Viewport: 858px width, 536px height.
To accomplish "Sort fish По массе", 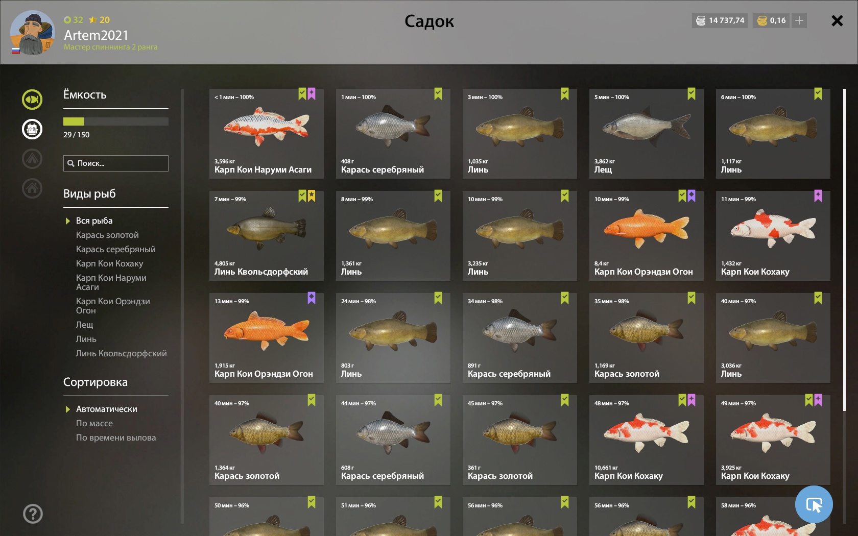I will click(94, 423).
